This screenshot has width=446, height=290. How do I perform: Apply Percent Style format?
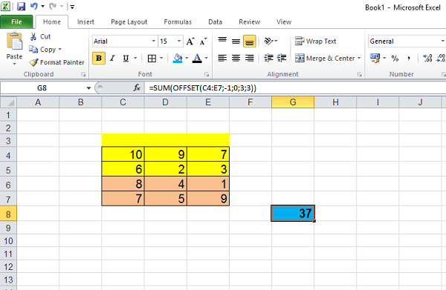(x=395, y=59)
